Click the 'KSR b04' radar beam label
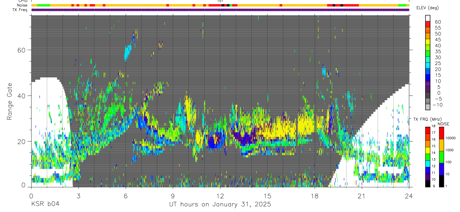The width and height of the screenshot is (460, 212). click(45, 204)
